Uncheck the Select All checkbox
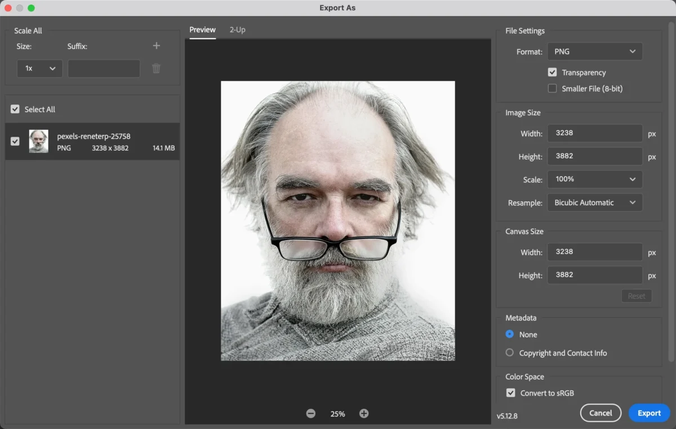 15,110
